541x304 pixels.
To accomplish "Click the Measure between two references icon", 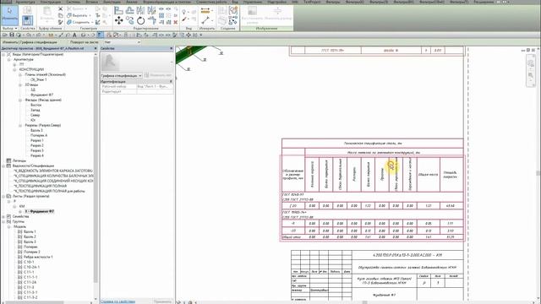I will 205,11.
